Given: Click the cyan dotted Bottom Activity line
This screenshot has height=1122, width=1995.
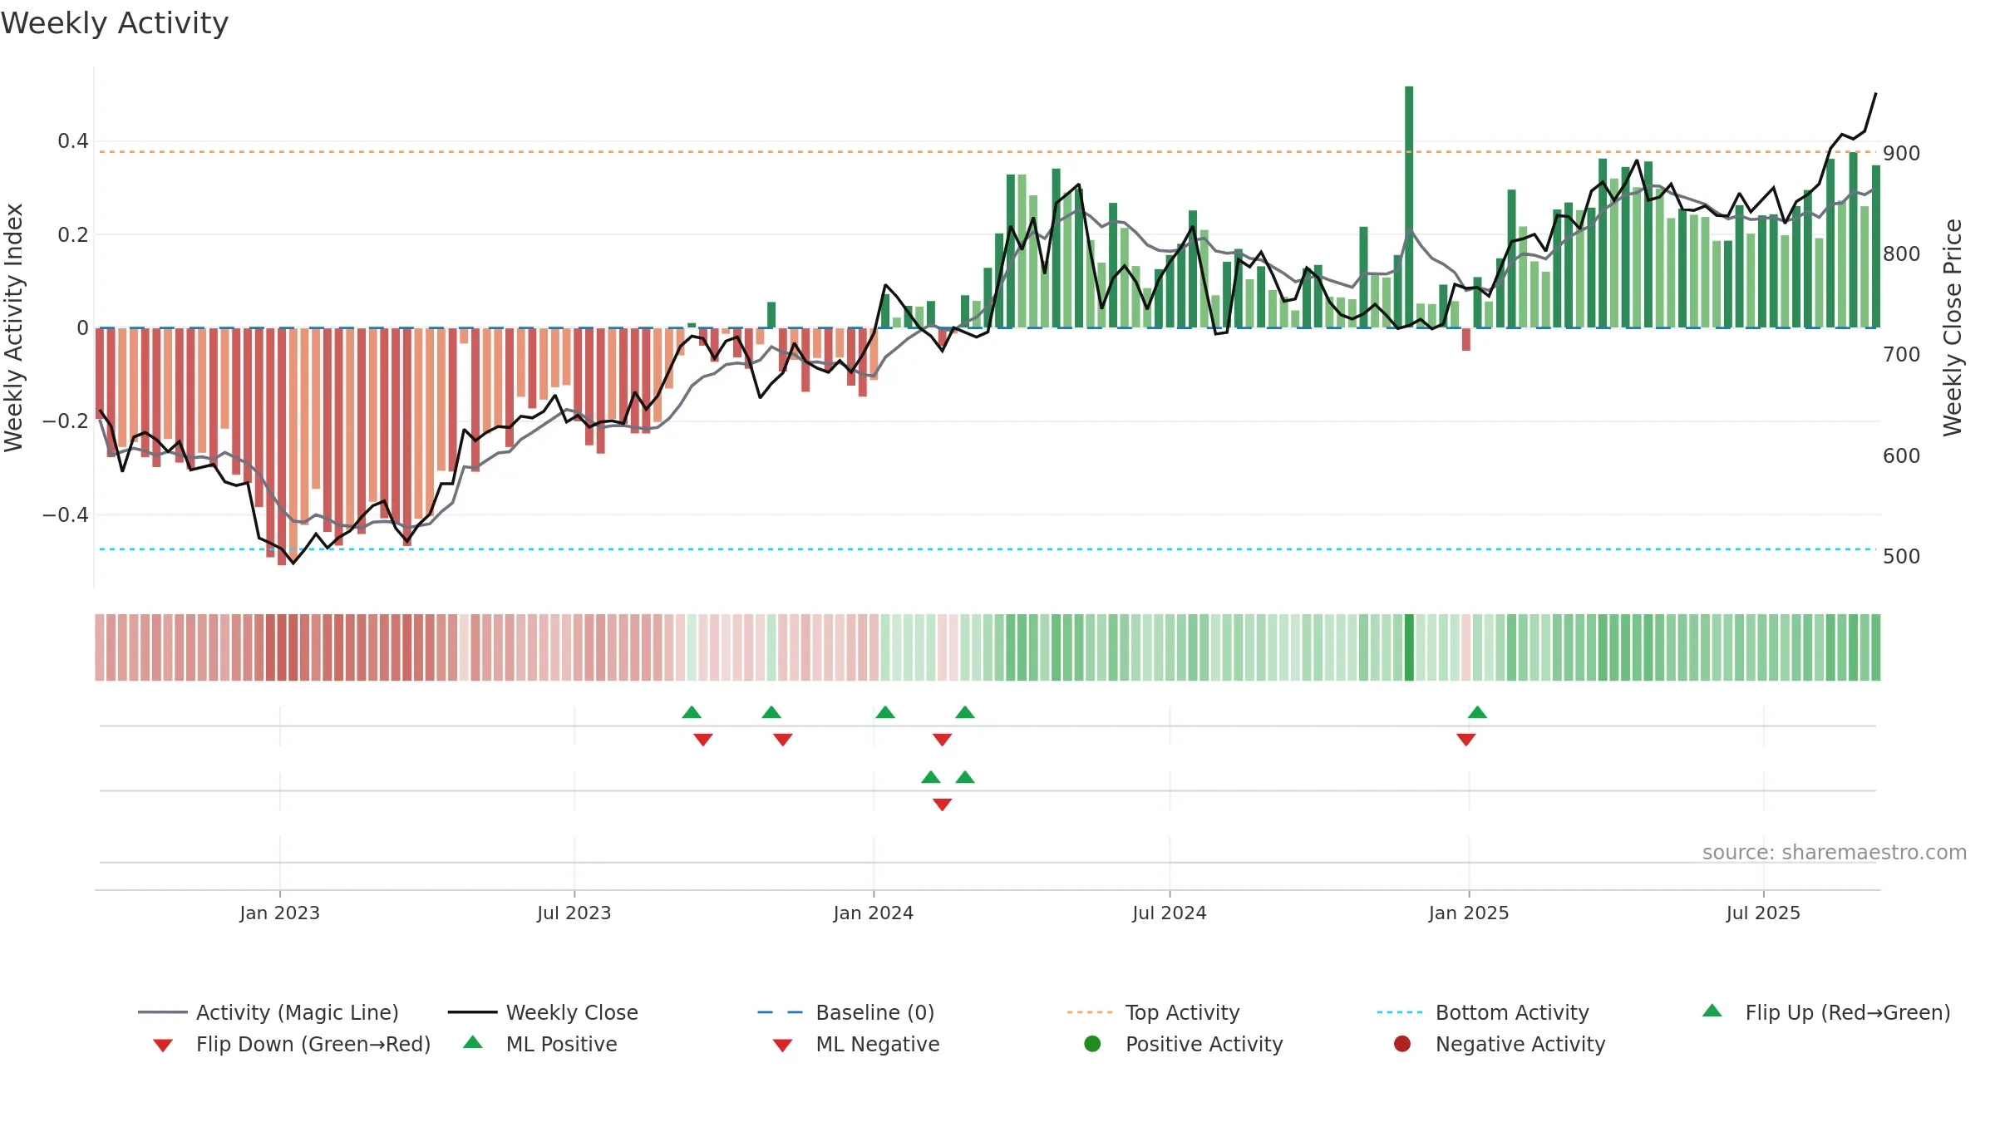Looking at the screenshot, I should 988,549.
